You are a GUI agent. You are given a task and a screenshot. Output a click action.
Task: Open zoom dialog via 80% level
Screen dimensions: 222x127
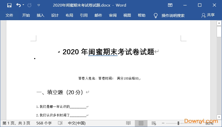point(209,123)
